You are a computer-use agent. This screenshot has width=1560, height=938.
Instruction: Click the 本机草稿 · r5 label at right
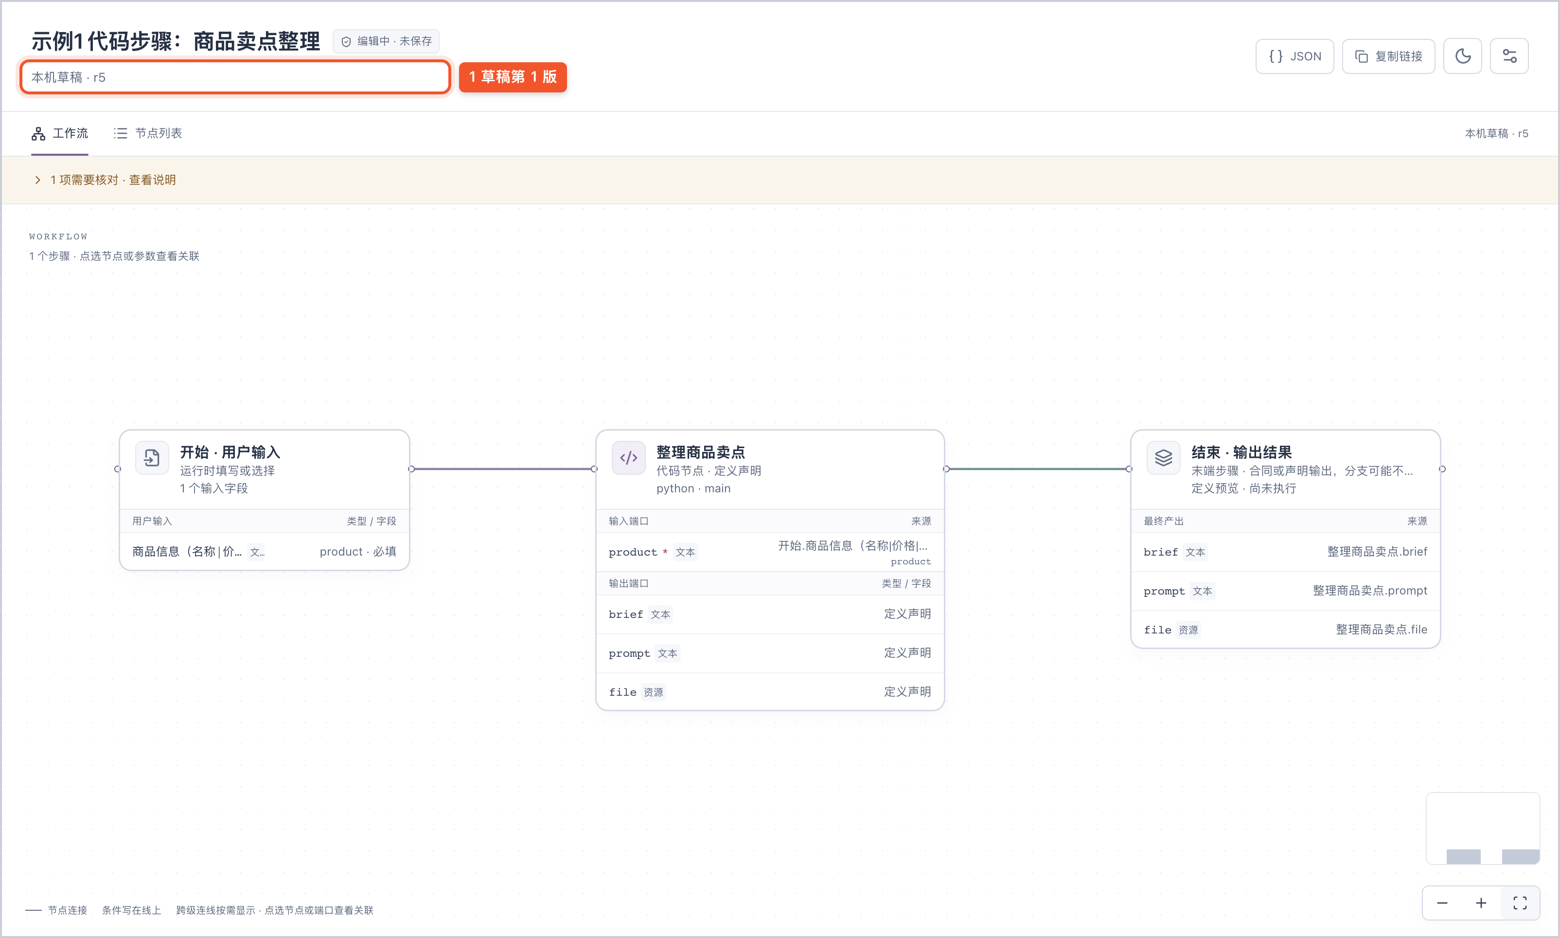1496,133
